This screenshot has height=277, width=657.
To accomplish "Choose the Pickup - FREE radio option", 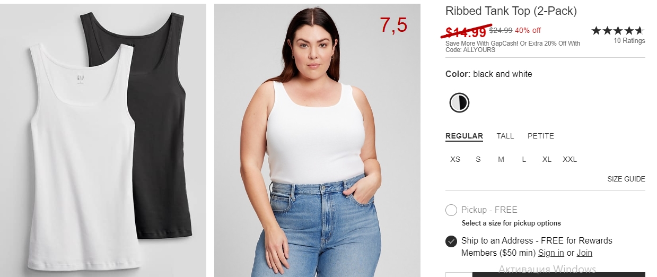I will pyautogui.click(x=451, y=210).
